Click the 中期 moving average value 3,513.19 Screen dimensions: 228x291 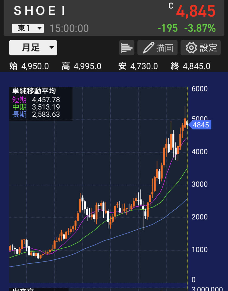(46, 107)
